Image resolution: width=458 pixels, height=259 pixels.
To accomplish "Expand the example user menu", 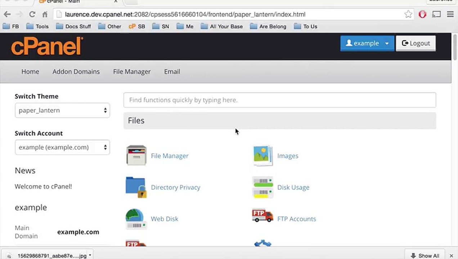I will click(x=367, y=43).
